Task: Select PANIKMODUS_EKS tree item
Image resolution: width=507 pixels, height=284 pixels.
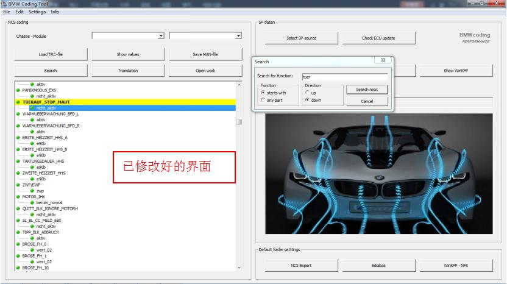Action: [39, 90]
